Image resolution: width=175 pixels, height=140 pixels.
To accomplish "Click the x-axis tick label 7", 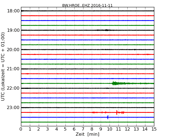I will (x=83, y=129).
